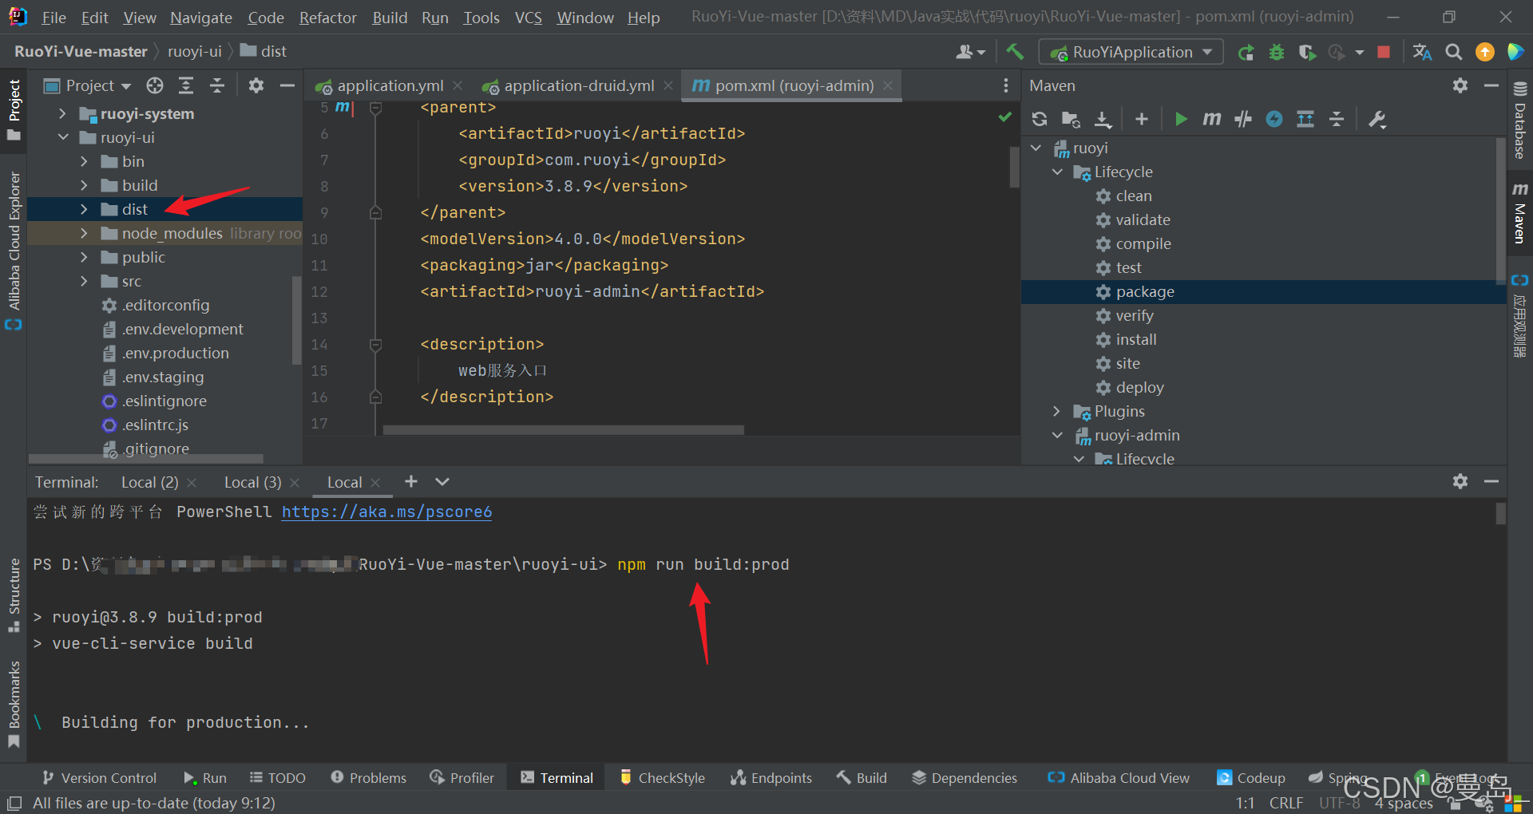Toggle Alibaba Cloud Explorer side panel

(14, 250)
